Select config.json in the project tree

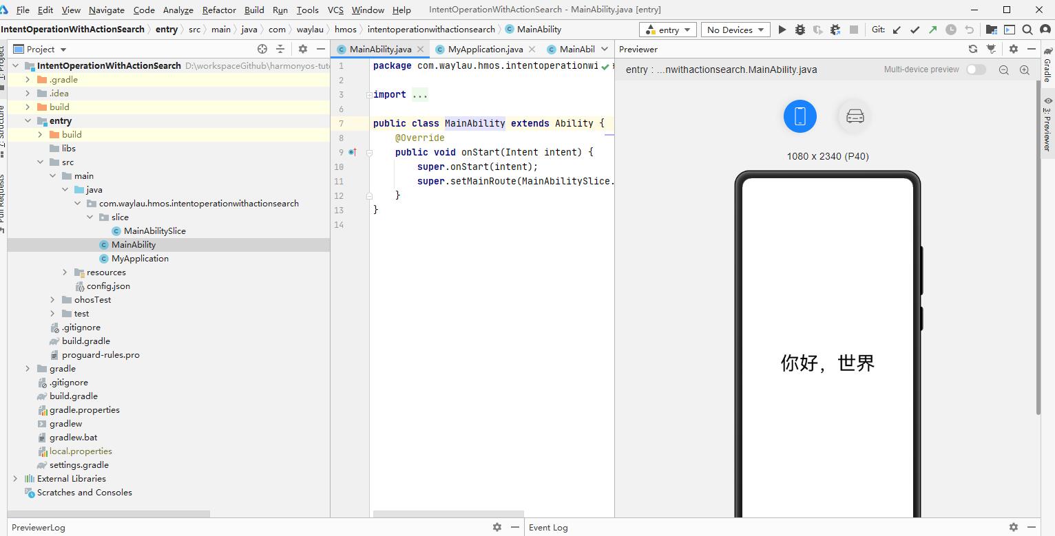(108, 286)
